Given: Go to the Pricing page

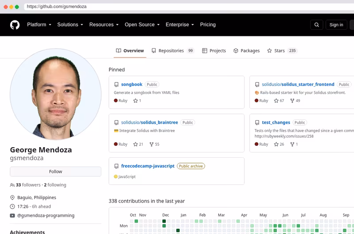Looking at the screenshot, I should click(x=208, y=25).
